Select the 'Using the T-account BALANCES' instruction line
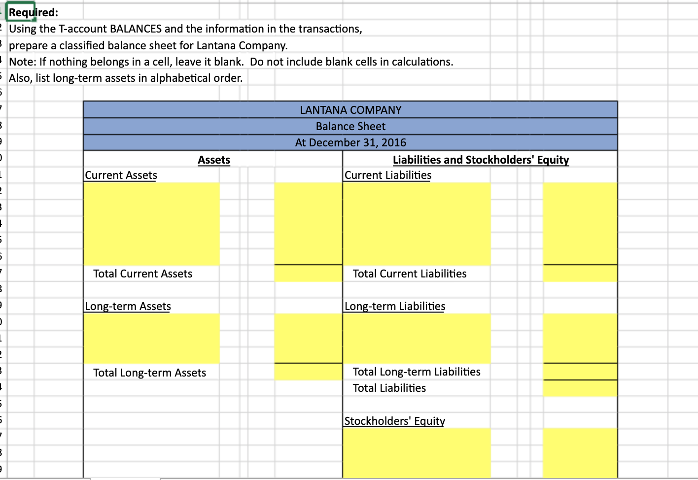Image resolution: width=698 pixels, height=480 pixels. tap(186, 29)
